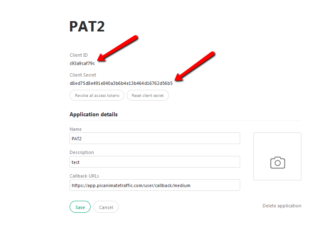Save the application details
This screenshot has width=318, height=226.
pyautogui.click(x=80, y=207)
